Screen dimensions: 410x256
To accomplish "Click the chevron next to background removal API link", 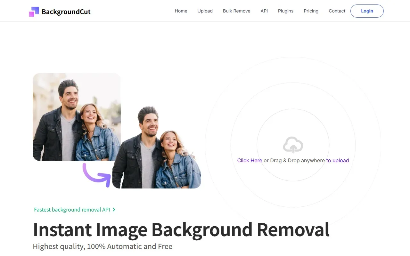I will point(114,210).
